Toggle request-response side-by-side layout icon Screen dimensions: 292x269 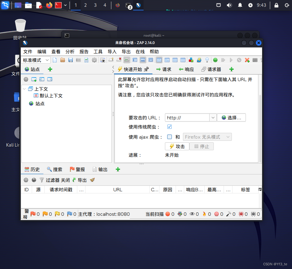tap(175, 60)
